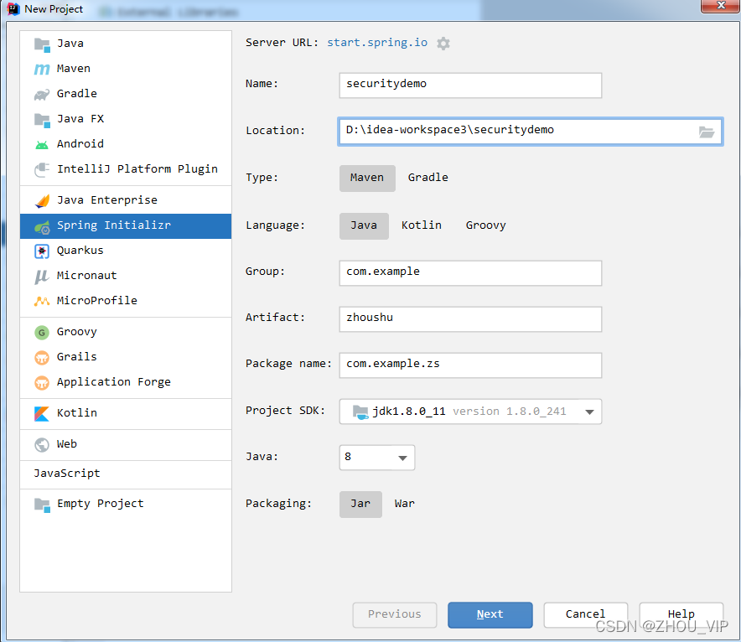Click the Web globe icon

point(42,445)
